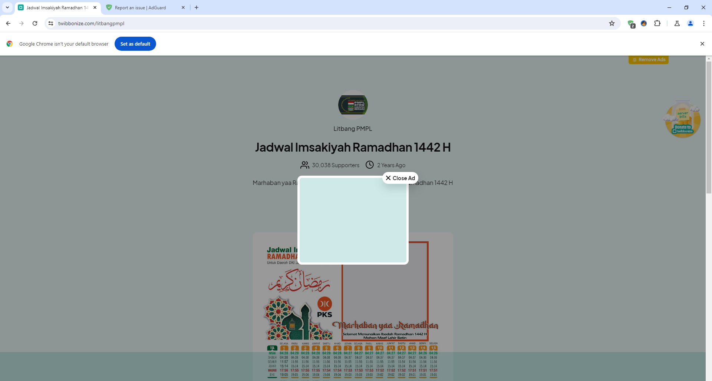712x381 pixels.
Task: Click the browser back arrow icon
Action: click(8, 23)
